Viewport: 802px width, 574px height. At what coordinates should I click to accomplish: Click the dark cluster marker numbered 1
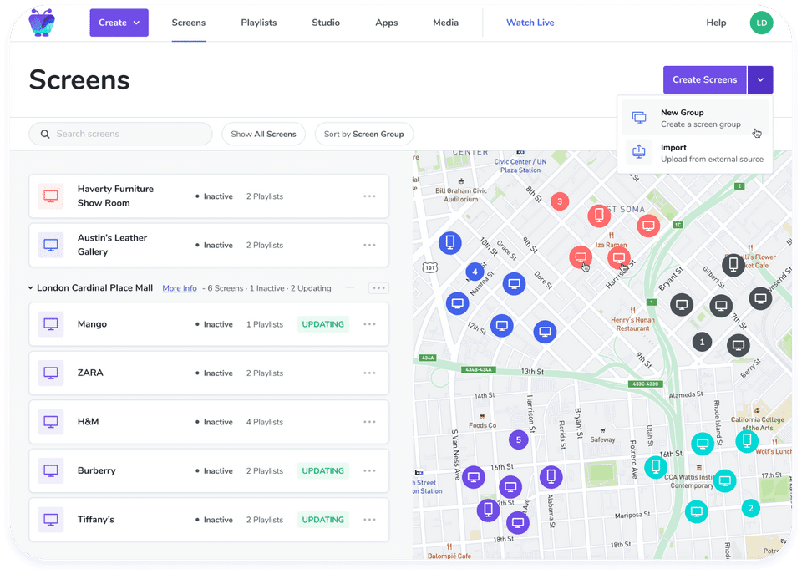702,342
